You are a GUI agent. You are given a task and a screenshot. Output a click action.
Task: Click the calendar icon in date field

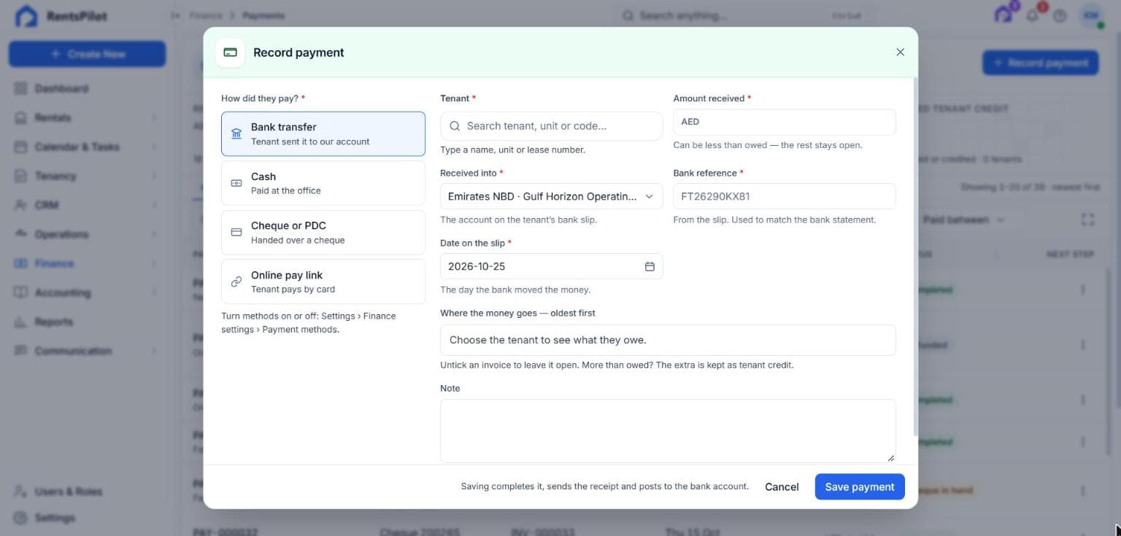point(650,266)
